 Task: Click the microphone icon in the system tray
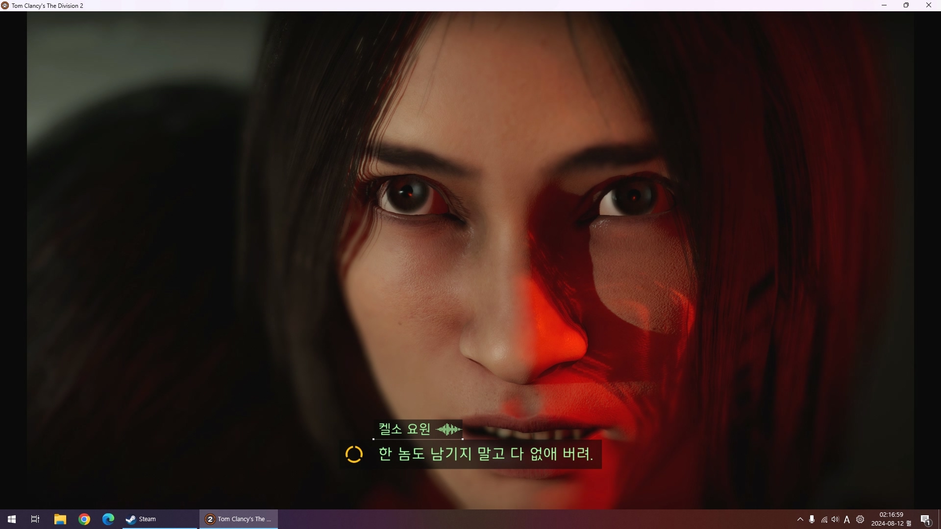(x=812, y=519)
